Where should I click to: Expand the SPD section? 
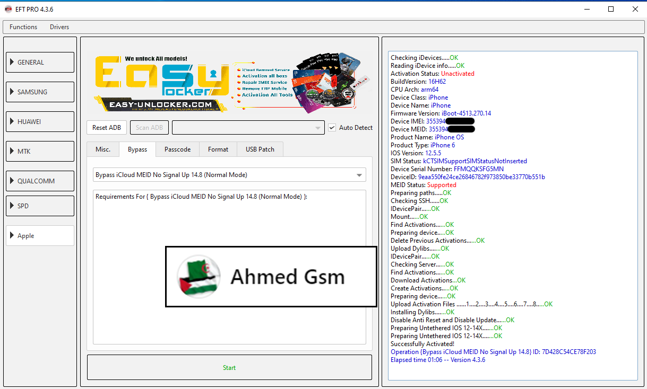[x=40, y=206]
